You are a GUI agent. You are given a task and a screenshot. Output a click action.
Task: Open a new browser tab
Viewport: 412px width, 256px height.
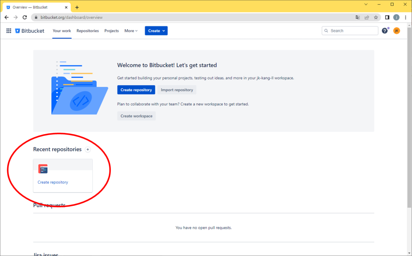click(x=77, y=7)
